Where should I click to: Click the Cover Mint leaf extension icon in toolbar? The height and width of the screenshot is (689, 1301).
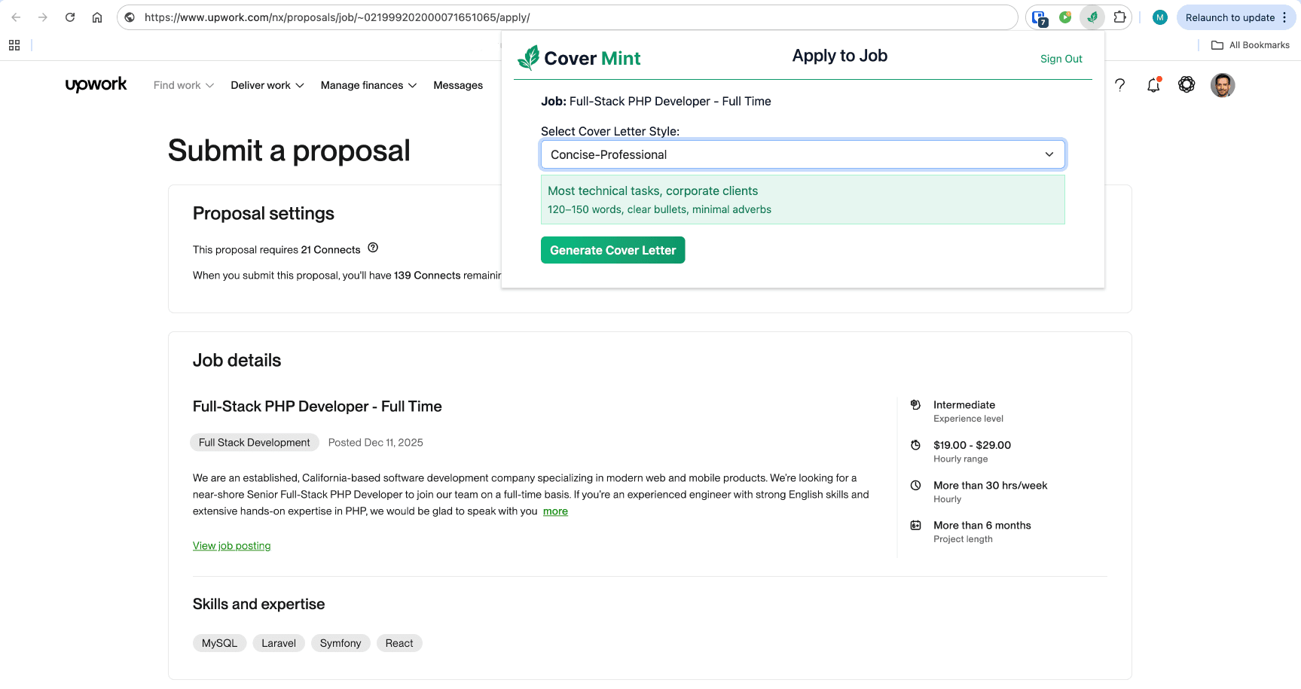1092,17
